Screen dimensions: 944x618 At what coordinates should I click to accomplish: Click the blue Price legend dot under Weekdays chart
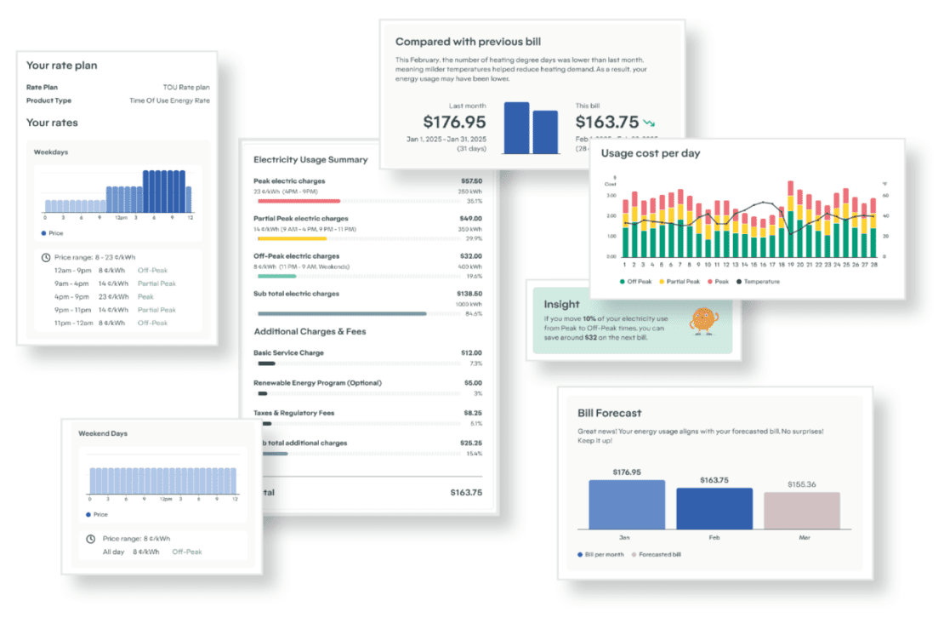tap(43, 233)
